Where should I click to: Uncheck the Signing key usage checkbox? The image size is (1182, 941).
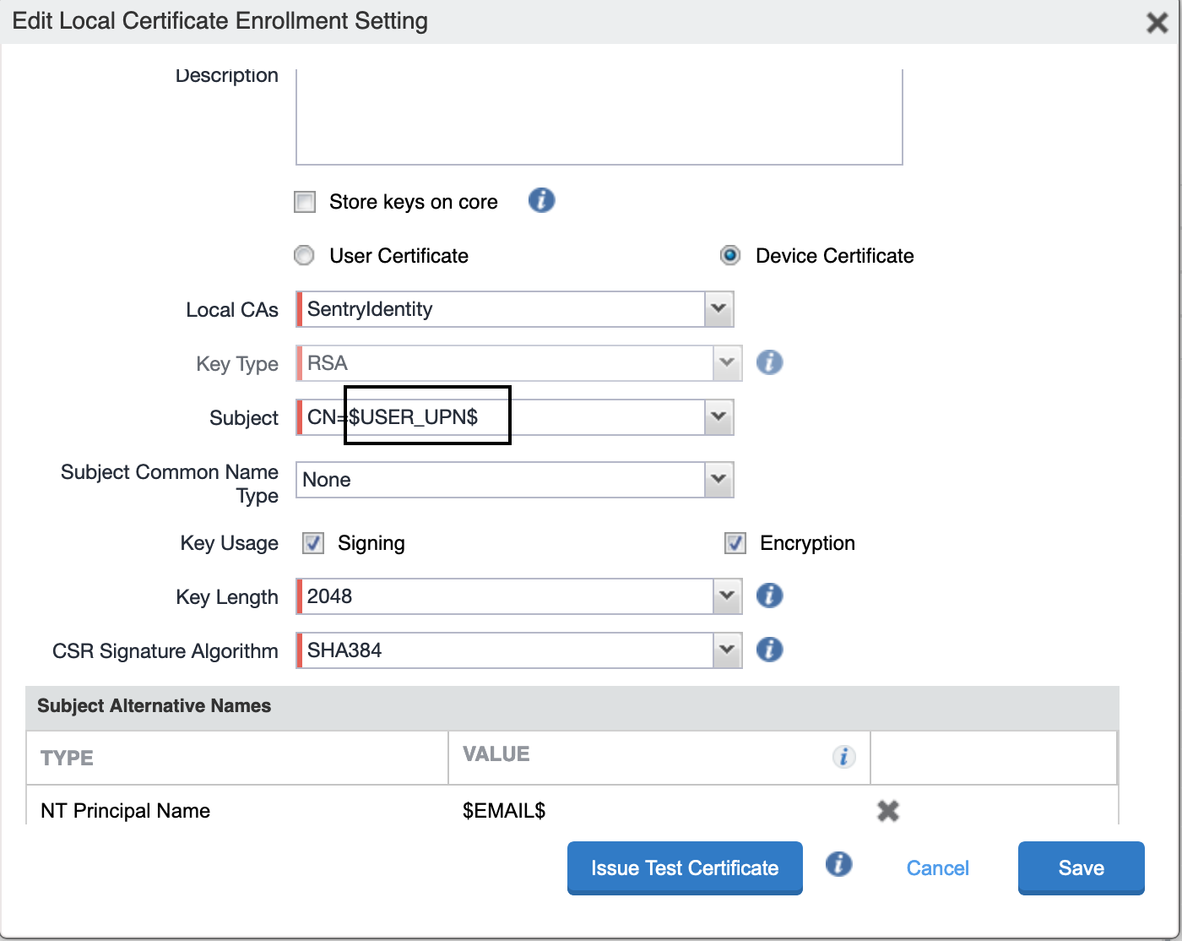313,543
